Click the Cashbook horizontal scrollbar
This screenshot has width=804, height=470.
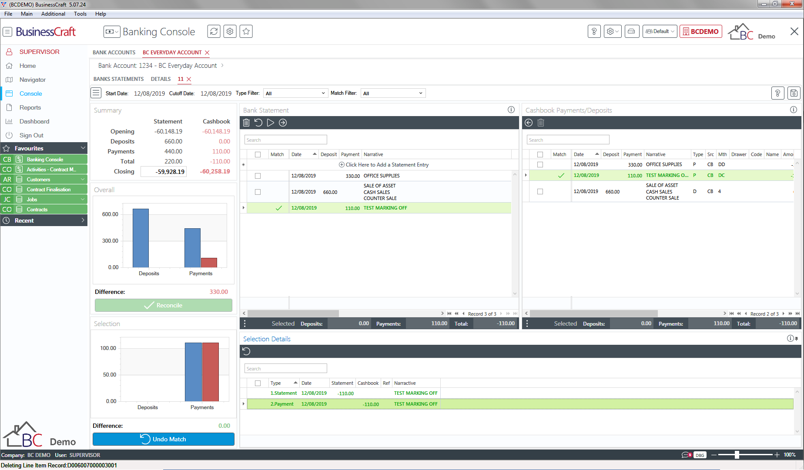pos(593,313)
